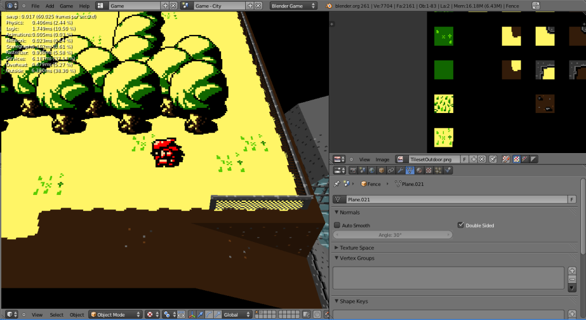Toggle the 3D manipulator axis icon
Viewport: 586px width, 320px height.
click(x=192, y=314)
